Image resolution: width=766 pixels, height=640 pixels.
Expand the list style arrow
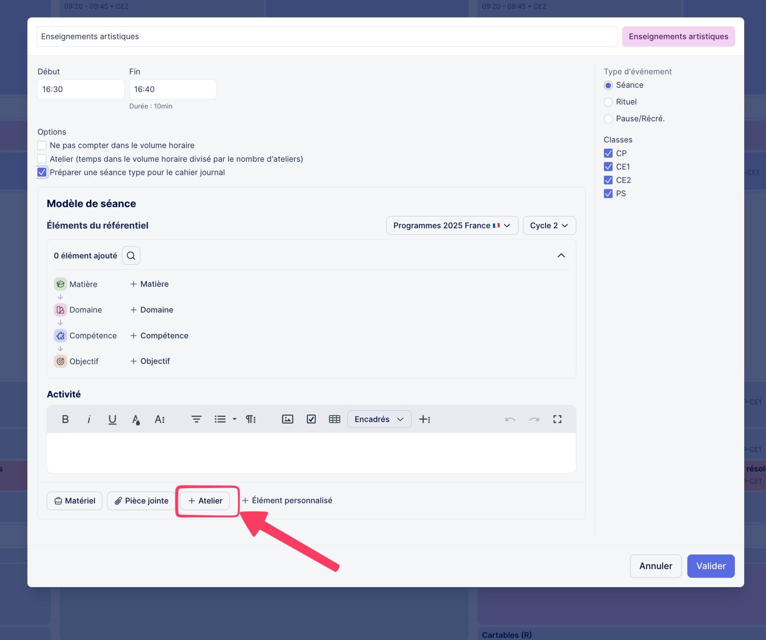click(x=234, y=419)
